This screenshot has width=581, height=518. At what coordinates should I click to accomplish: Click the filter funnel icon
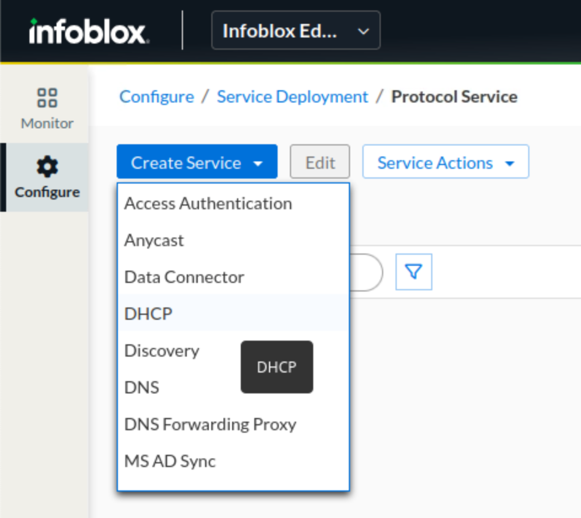(413, 272)
